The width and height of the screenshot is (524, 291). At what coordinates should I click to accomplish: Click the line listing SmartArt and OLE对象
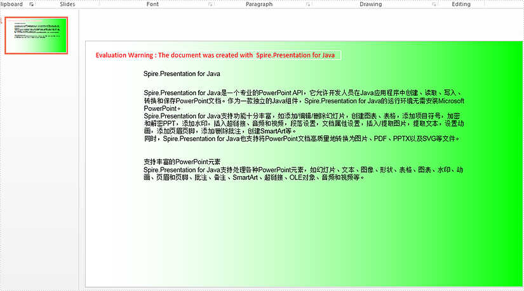pyautogui.click(x=254, y=178)
